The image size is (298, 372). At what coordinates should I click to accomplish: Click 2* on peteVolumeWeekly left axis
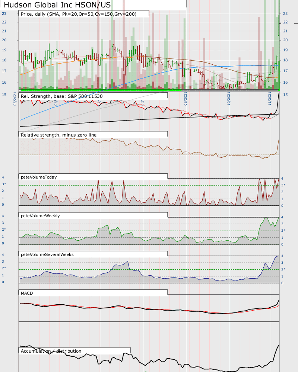coord(4,230)
